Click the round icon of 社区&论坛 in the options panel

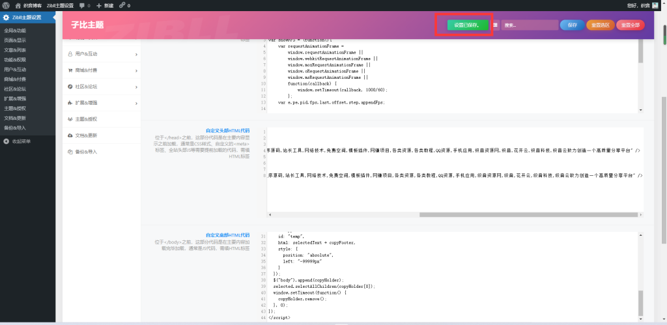pyautogui.click(x=70, y=87)
